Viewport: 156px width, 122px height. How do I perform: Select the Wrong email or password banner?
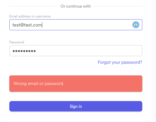pos(76,84)
